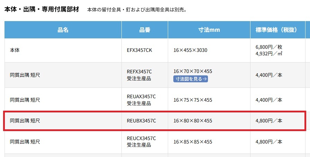Click part number REUCX3457C
Screen dimensions: 310x157
coord(141,138)
